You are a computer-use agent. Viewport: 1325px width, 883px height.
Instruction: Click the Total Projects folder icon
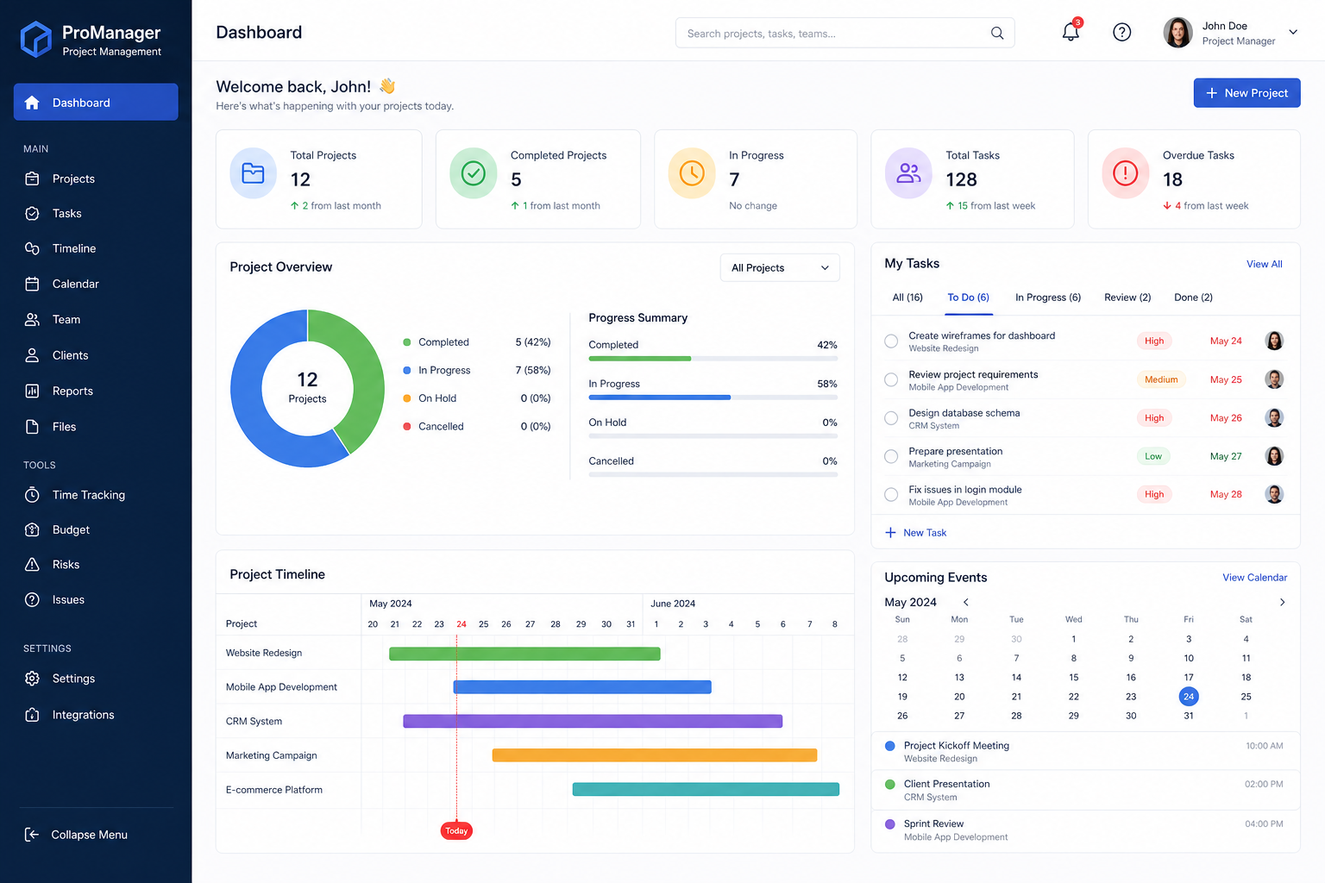coord(253,173)
